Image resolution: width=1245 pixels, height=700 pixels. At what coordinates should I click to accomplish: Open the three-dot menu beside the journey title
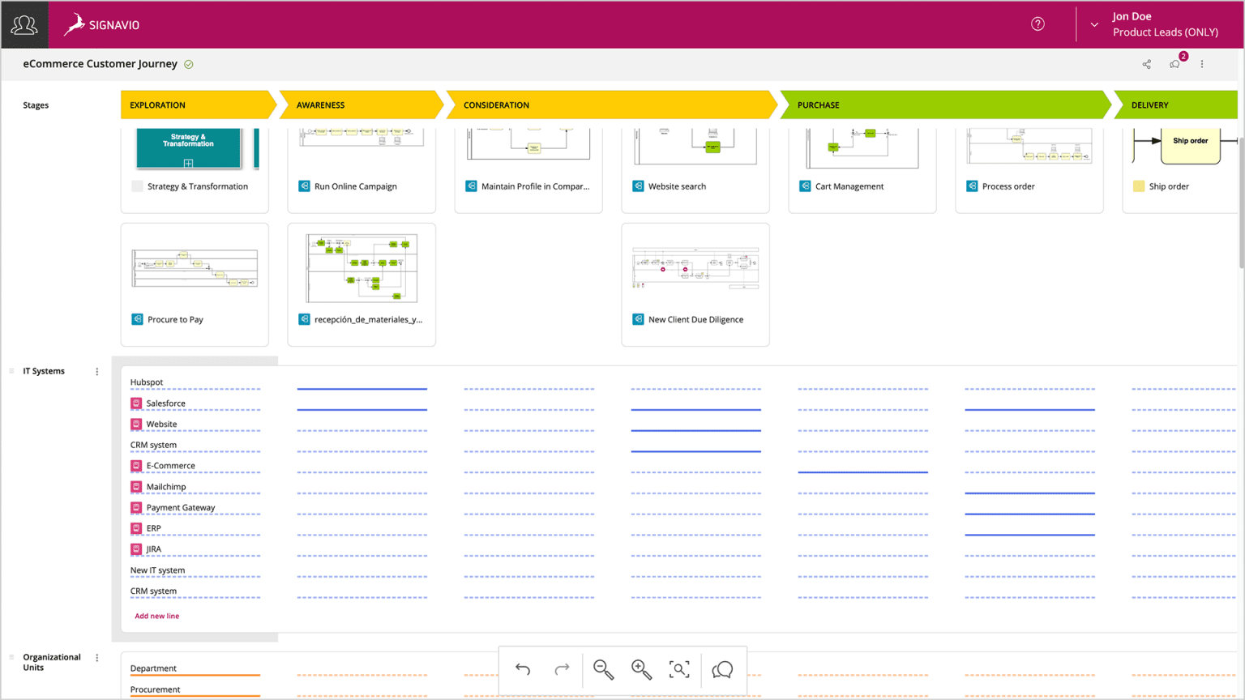1202,63
